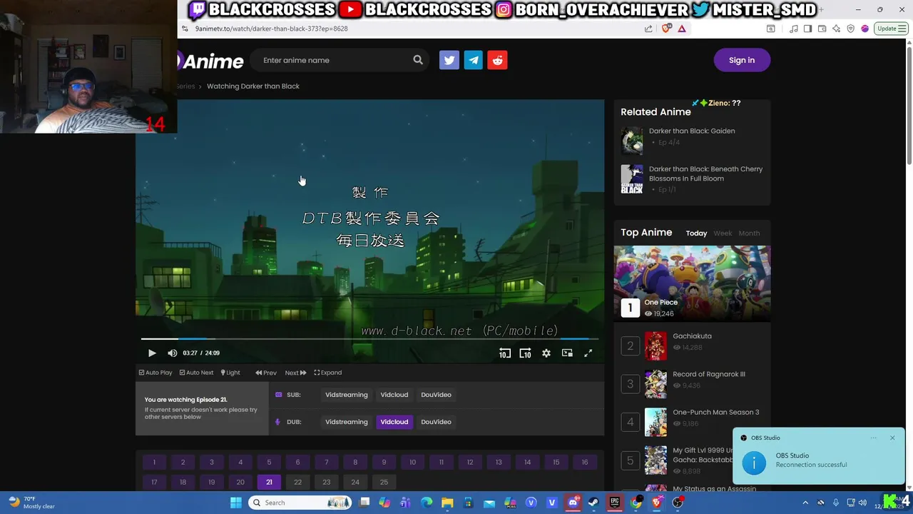Select DUB Vidcloud server
The height and width of the screenshot is (514, 913).
(x=394, y=422)
